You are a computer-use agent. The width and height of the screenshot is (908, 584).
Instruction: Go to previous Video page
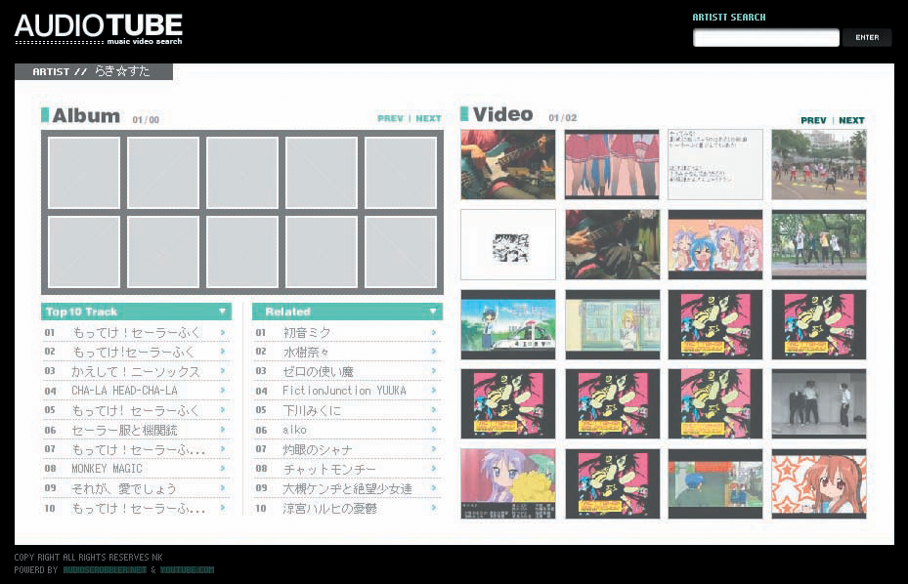813,120
